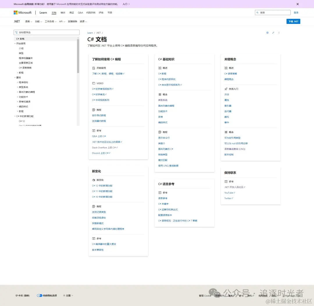Collapse the C# 中的新增功能 tree node
This screenshot has width=314, height=306.
15,116
